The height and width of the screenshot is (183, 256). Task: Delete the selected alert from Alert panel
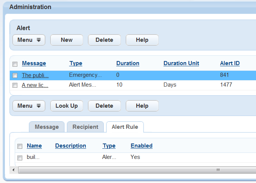104,40
